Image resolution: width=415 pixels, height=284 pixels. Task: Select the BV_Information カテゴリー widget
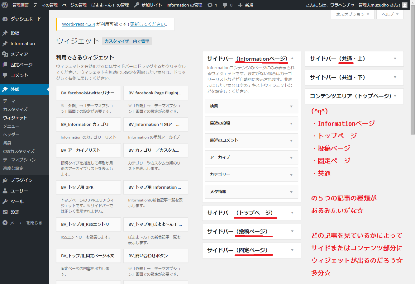point(88,124)
